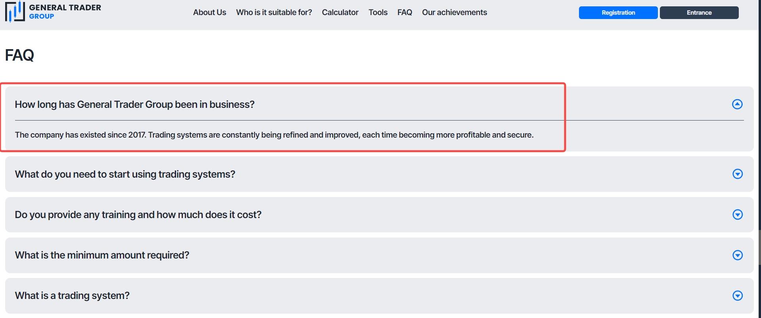The width and height of the screenshot is (761, 318).
Task: Open the Calculator section link
Action: tap(340, 12)
